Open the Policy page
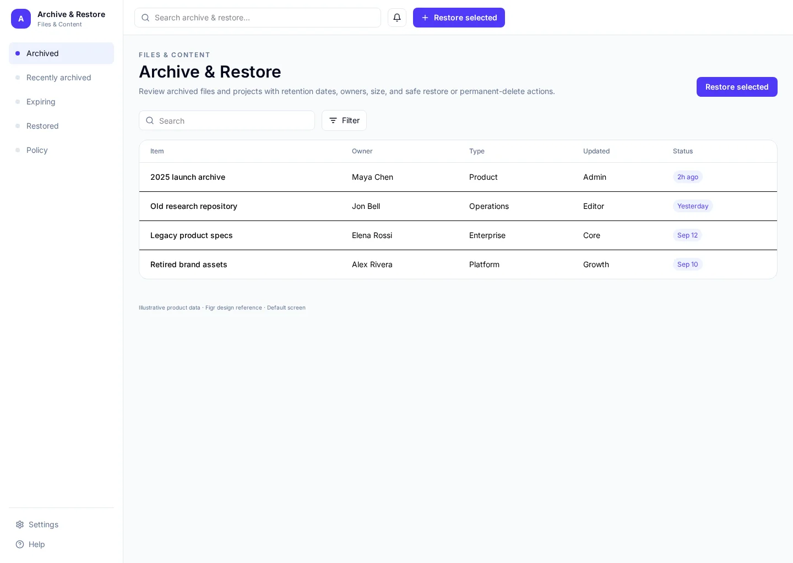The height and width of the screenshot is (563, 793). point(61,150)
